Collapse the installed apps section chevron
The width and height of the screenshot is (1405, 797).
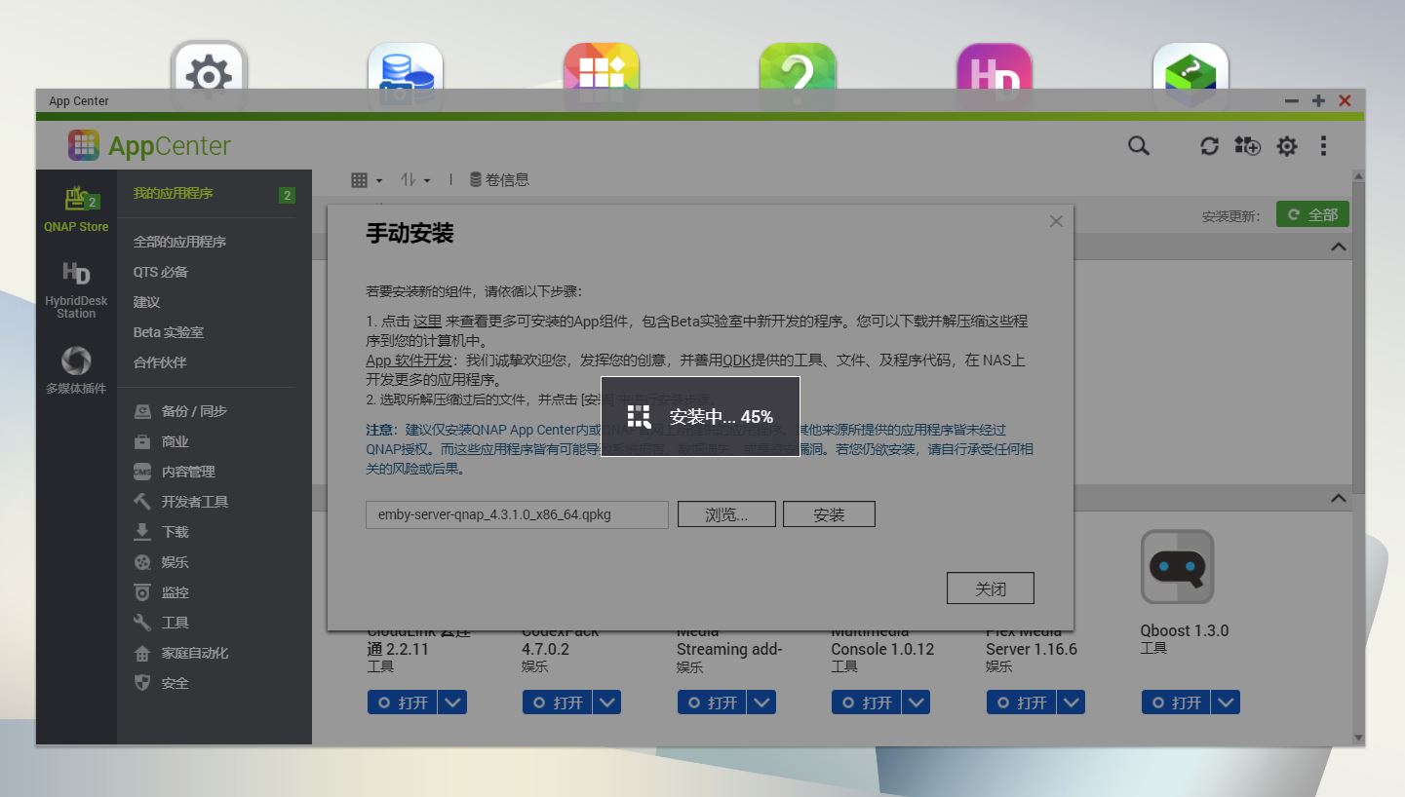[x=1338, y=247]
